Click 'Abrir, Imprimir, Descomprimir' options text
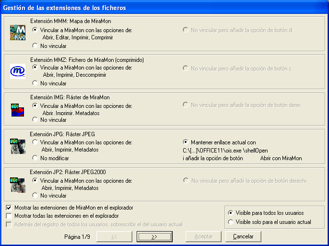 pyautogui.click(x=74, y=75)
